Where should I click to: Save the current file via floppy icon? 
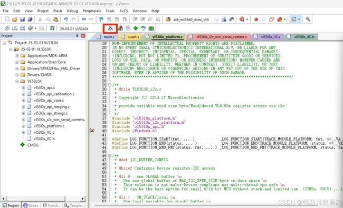click(22, 19)
